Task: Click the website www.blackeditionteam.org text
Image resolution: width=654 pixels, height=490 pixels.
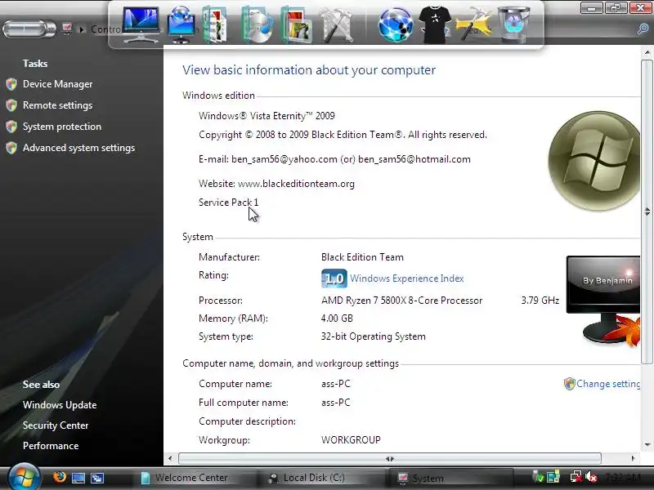Action: (x=296, y=184)
